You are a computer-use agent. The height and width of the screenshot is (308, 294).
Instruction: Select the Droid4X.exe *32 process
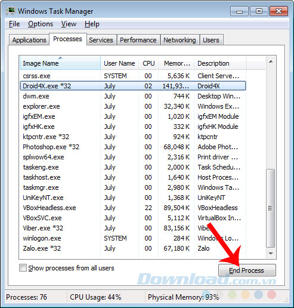(x=133, y=86)
